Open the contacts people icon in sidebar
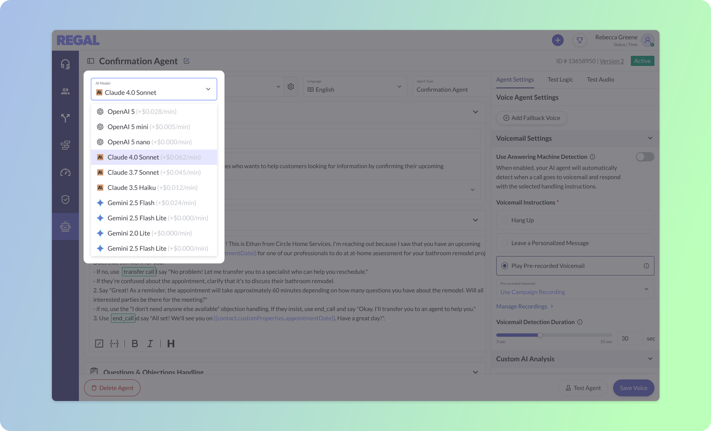The image size is (711, 431). click(65, 91)
